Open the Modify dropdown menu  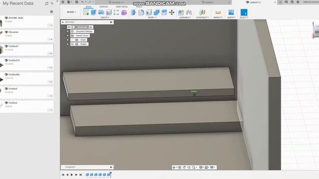[x=152, y=18]
